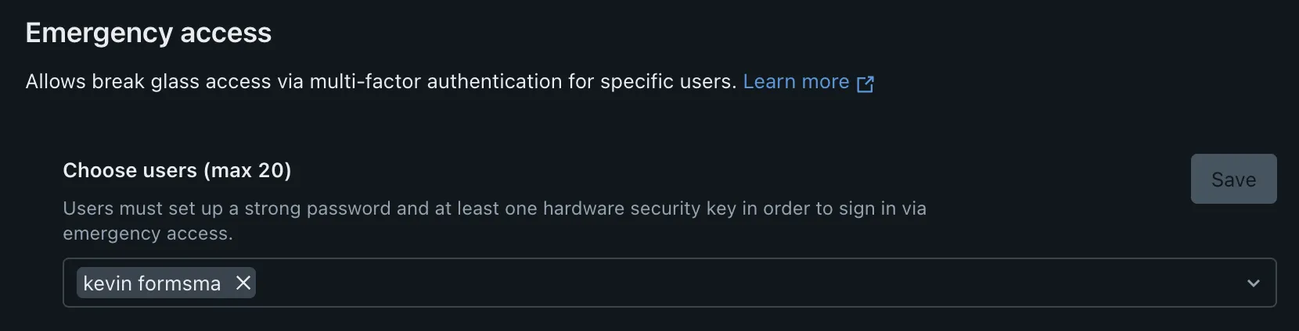Screen dimensions: 1299x331
Task: Remove kevin formsma using the X icon
Action: (243, 283)
